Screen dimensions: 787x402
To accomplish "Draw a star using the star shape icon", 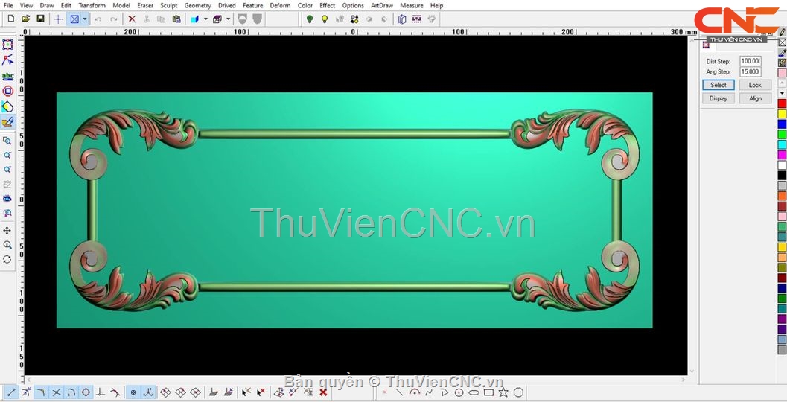I will [x=503, y=392].
